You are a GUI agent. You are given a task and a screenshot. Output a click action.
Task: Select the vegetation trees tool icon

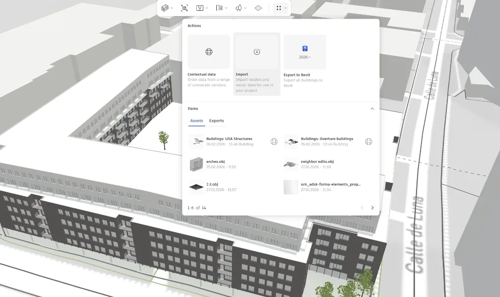coord(238,8)
